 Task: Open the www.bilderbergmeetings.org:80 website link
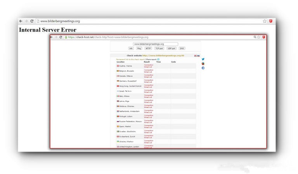tap(163, 56)
